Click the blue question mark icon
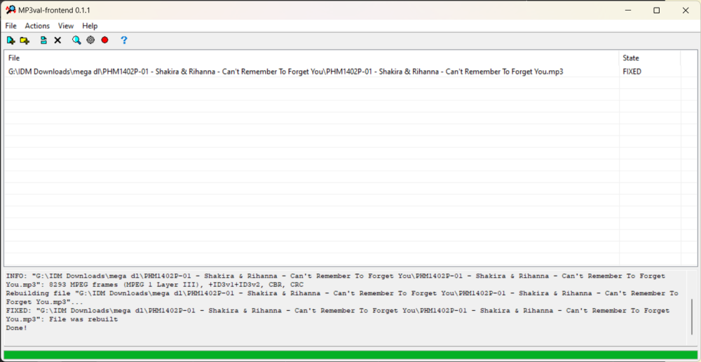The height and width of the screenshot is (362, 701). click(x=124, y=41)
